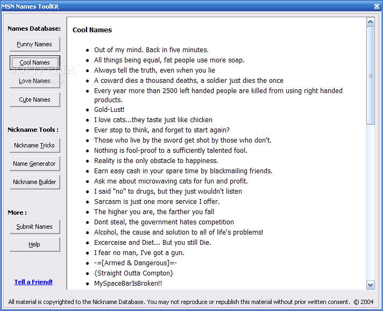
Task: Click 'I fear no man, I've got a gun.'
Action: 139,253
